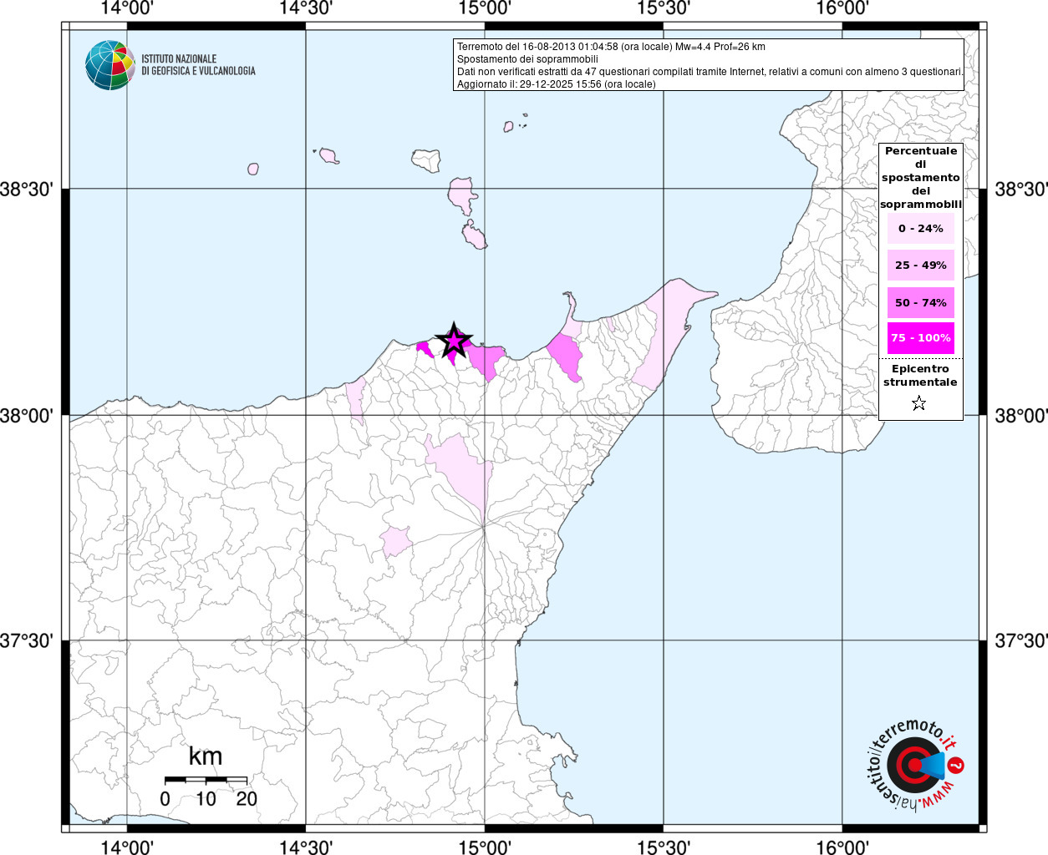Click the epicenter star on the map
Screen dimensions: 1048x855
pos(453,341)
